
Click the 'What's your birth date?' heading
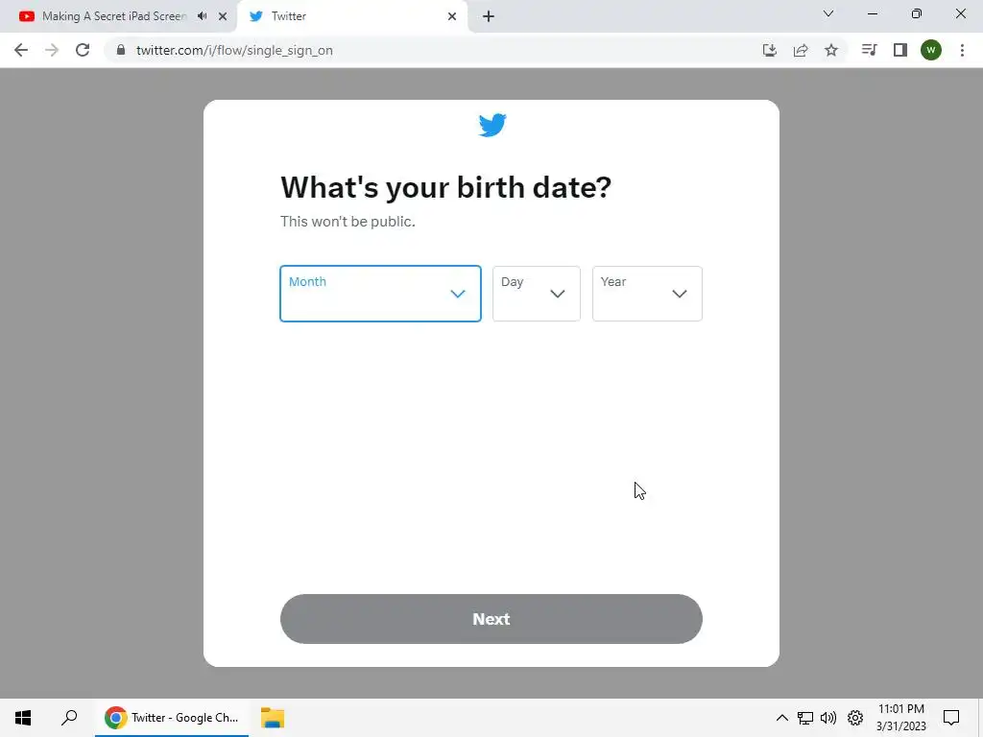[x=445, y=187]
